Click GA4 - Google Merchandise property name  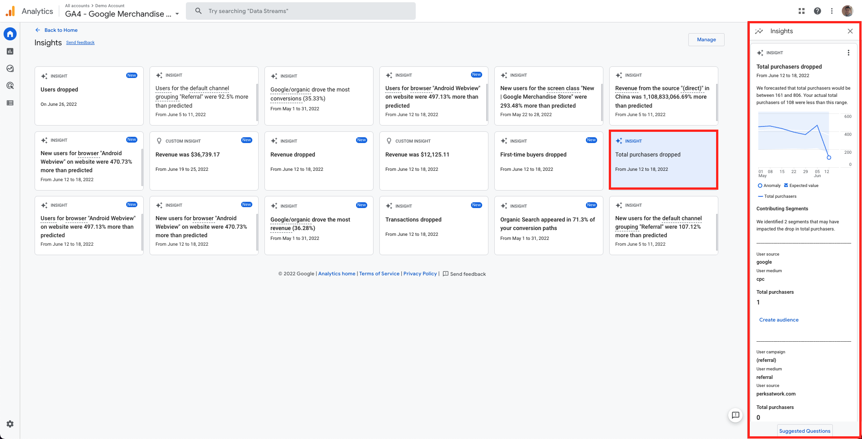118,14
